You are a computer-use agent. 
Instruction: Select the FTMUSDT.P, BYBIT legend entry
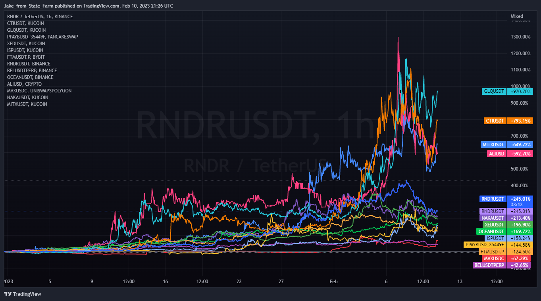tap(25, 57)
